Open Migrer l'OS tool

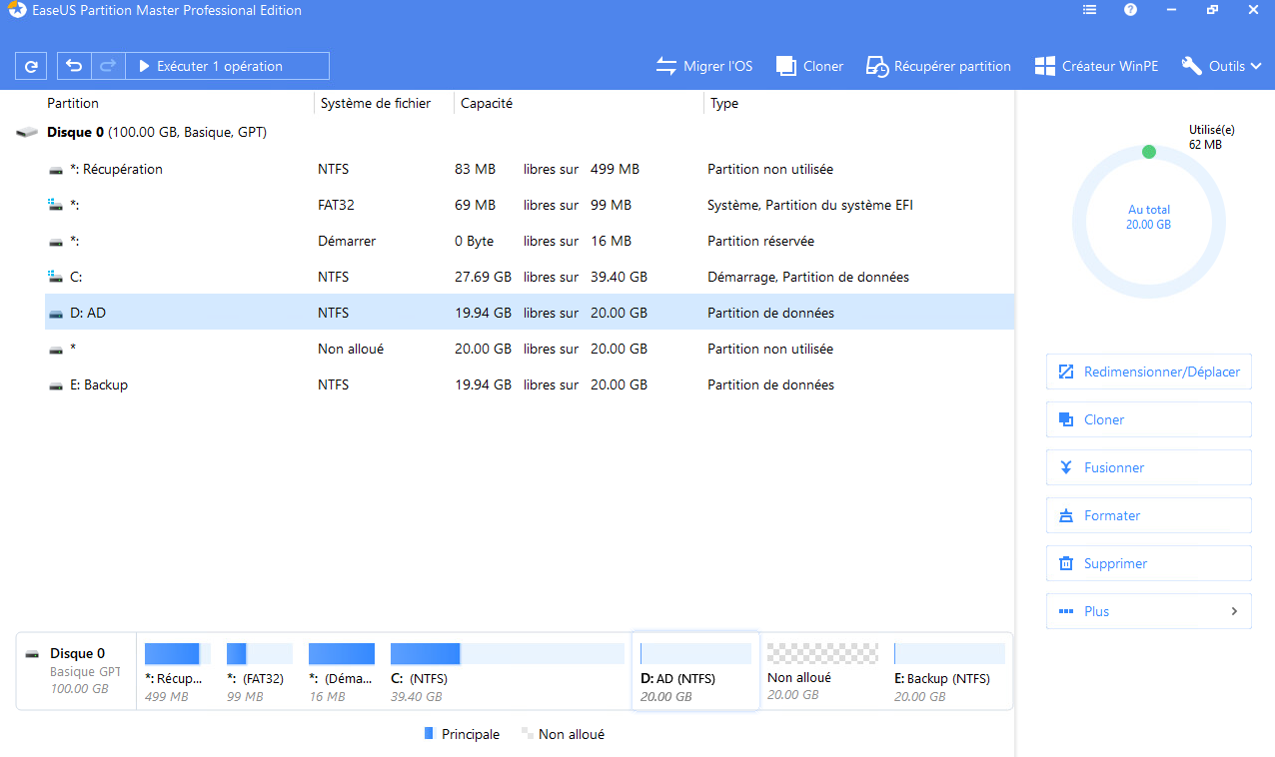(x=703, y=66)
